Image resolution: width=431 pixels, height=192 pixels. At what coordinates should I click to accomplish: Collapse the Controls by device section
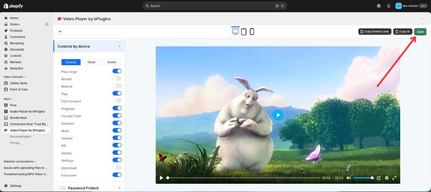(119, 46)
